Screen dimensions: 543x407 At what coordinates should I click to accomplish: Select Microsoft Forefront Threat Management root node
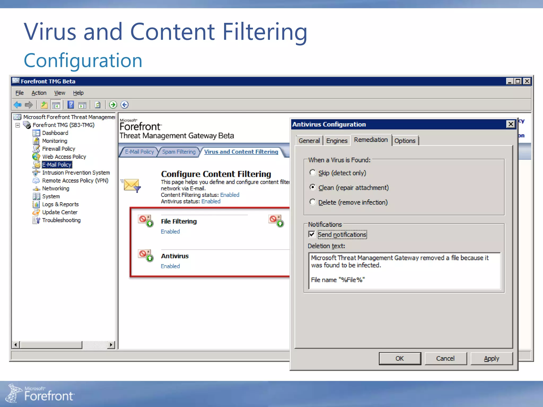(69, 117)
